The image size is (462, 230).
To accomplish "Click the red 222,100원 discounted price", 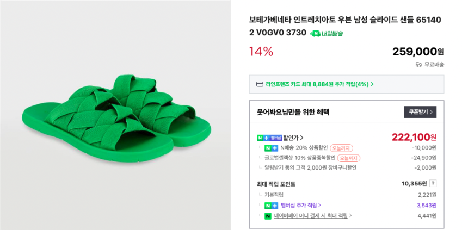I will click(x=414, y=137).
